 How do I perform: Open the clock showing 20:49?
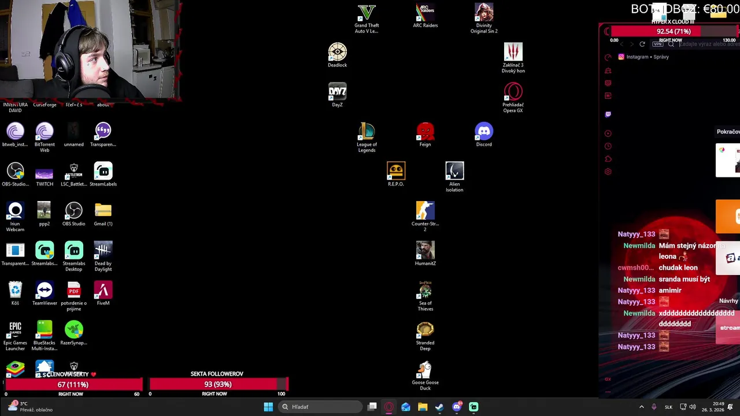(x=713, y=407)
